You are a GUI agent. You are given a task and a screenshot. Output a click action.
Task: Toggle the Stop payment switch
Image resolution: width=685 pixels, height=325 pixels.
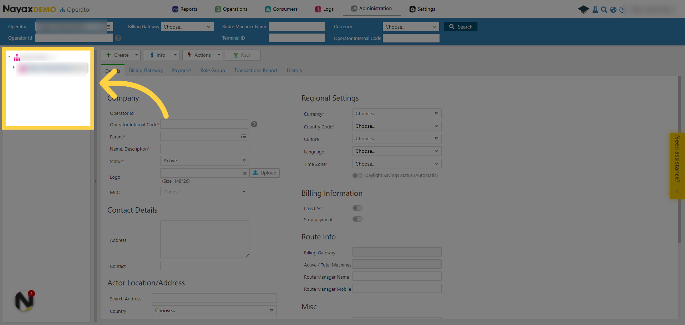pyautogui.click(x=357, y=219)
